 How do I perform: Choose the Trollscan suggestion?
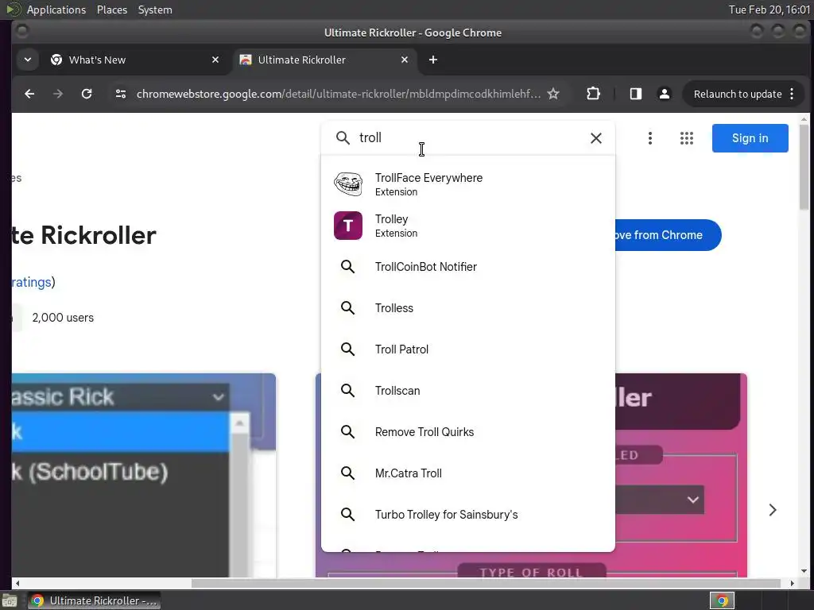pyautogui.click(x=468, y=391)
